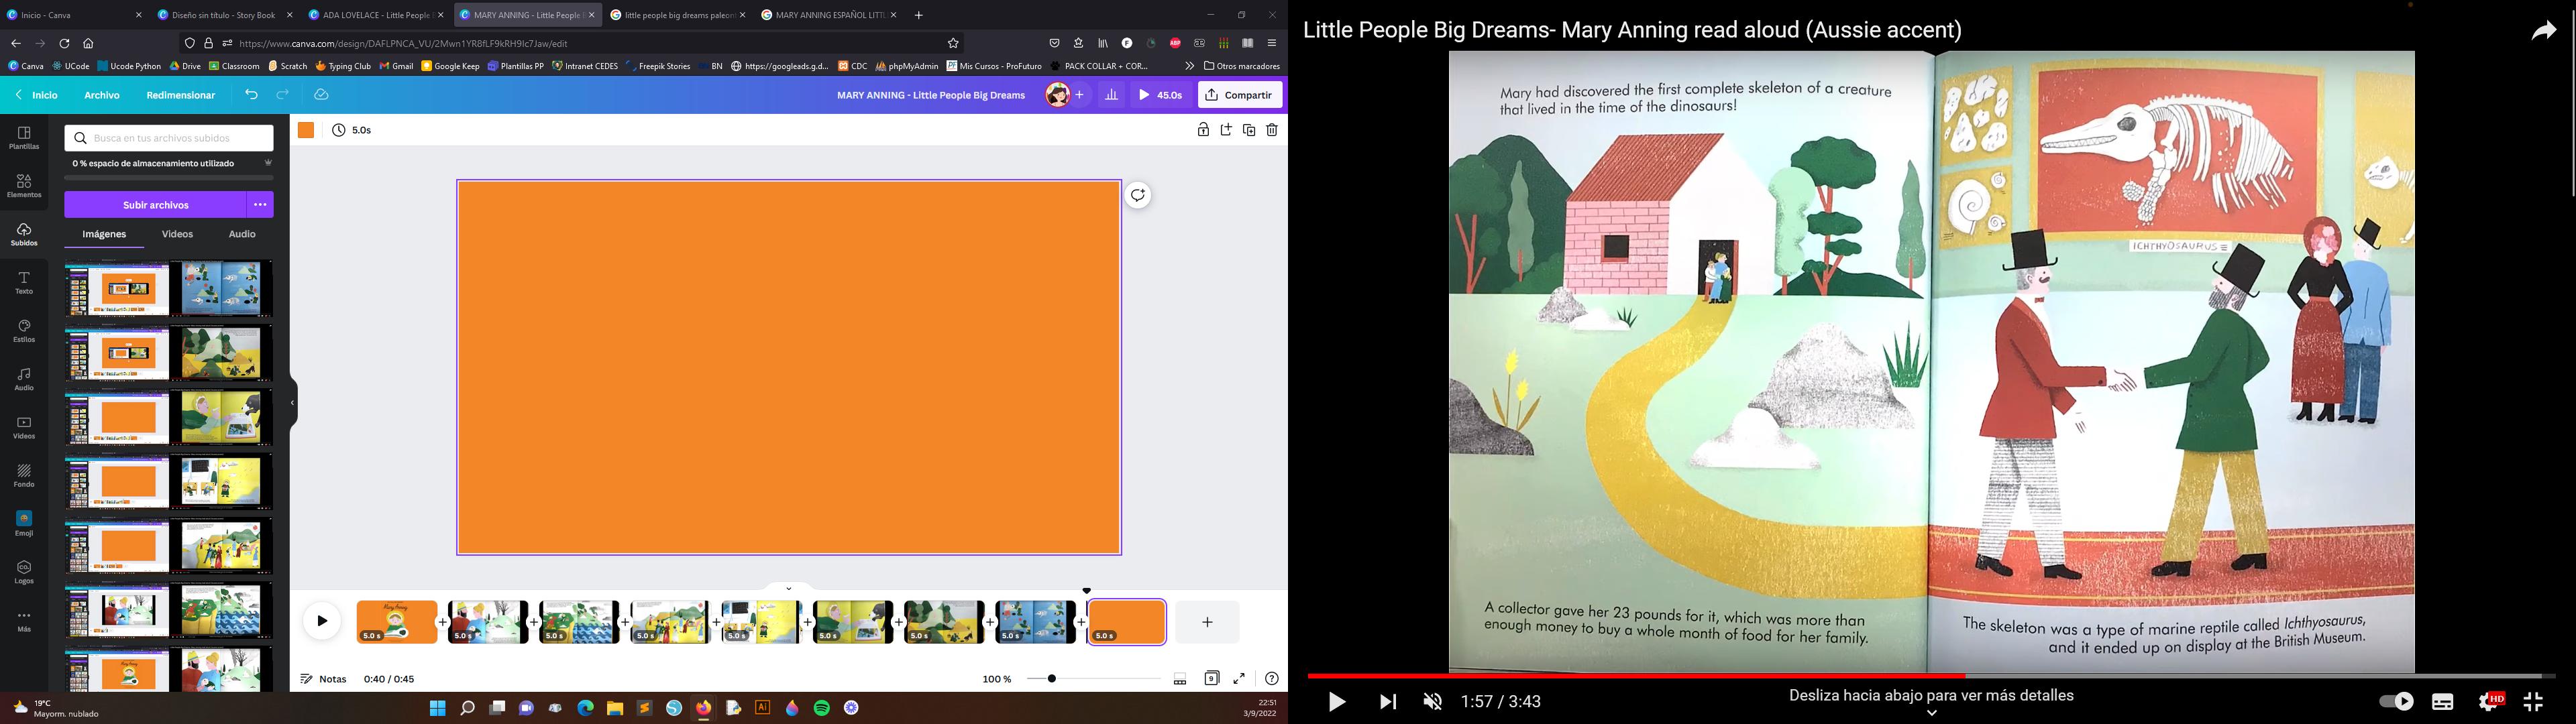Click the cloud save status icon

coord(321,95)
